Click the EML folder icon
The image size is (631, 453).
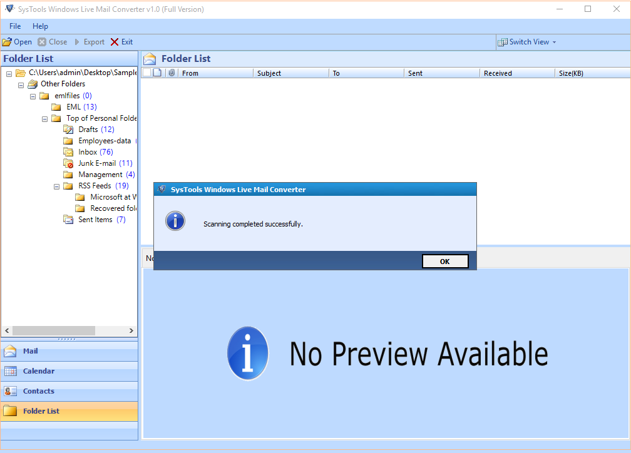click(x=56, y=107)
